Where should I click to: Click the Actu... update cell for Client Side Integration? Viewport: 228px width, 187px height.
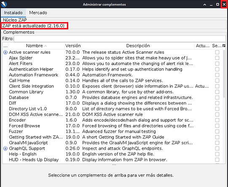pos(202,86)
